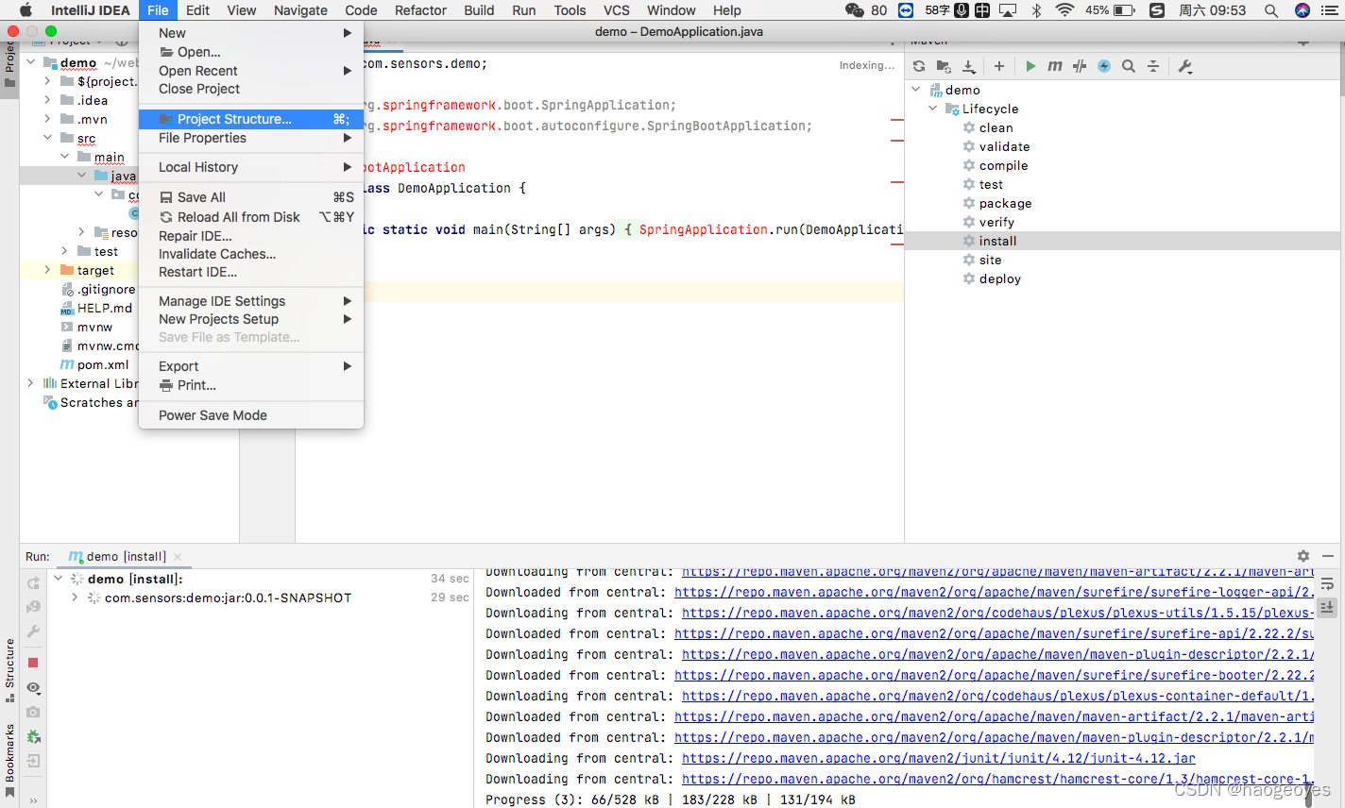Open New submenu in File menu

tap(251, 33)
